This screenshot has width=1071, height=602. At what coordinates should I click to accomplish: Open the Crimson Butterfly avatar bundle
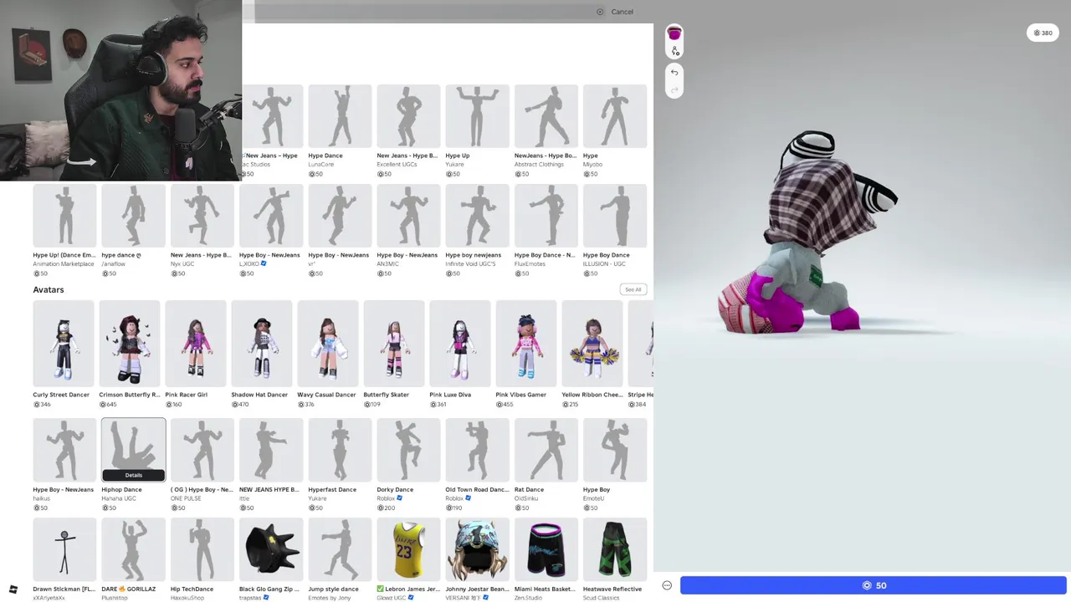coord(130,355)
